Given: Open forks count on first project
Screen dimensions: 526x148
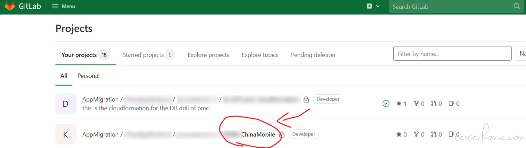Looking at the screenshot, I should [419, 104].
